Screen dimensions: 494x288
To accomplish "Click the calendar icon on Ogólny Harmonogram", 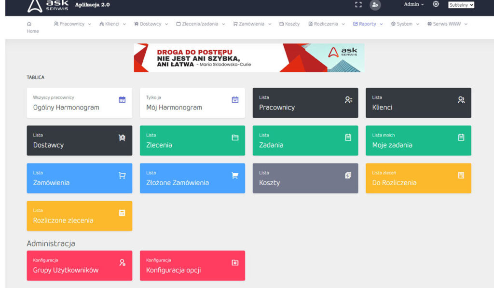I will tap(122, 100).
